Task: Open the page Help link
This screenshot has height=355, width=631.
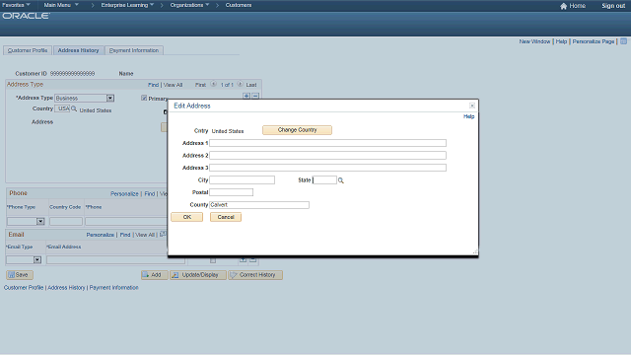Action: pyautogui.click(x=561, y=41)
